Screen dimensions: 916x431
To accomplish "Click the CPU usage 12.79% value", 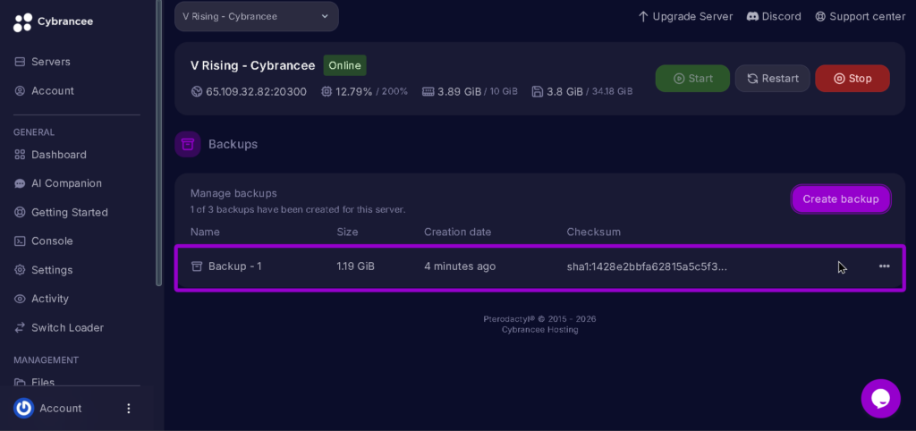I will (x=353, y=92).
